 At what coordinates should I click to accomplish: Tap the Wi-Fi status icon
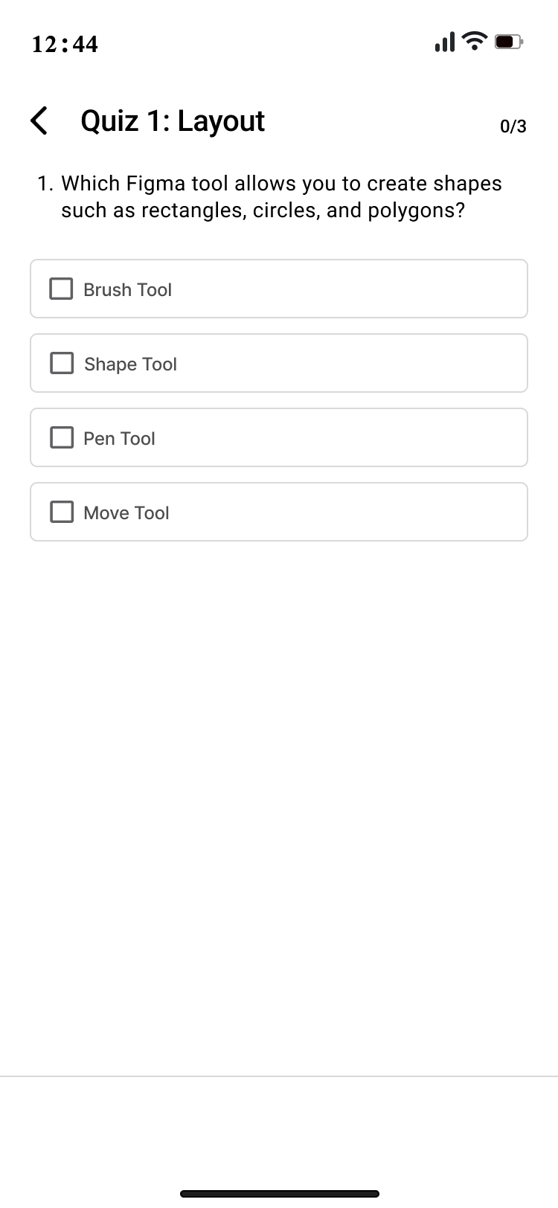474,41
